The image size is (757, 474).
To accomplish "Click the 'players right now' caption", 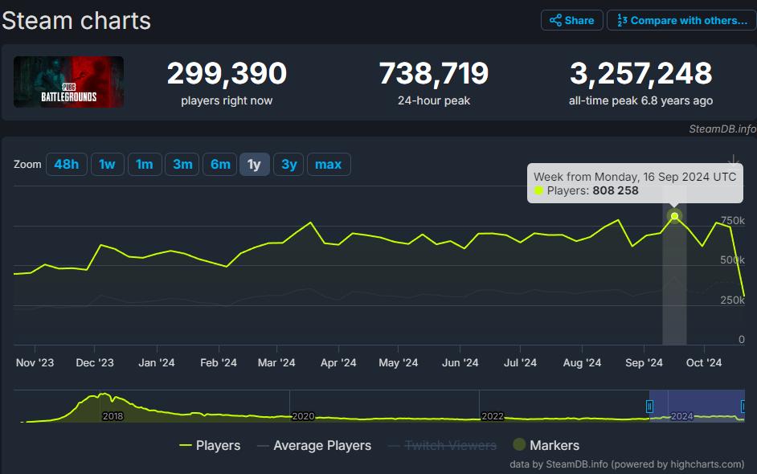I will click(x=227, y=100).
